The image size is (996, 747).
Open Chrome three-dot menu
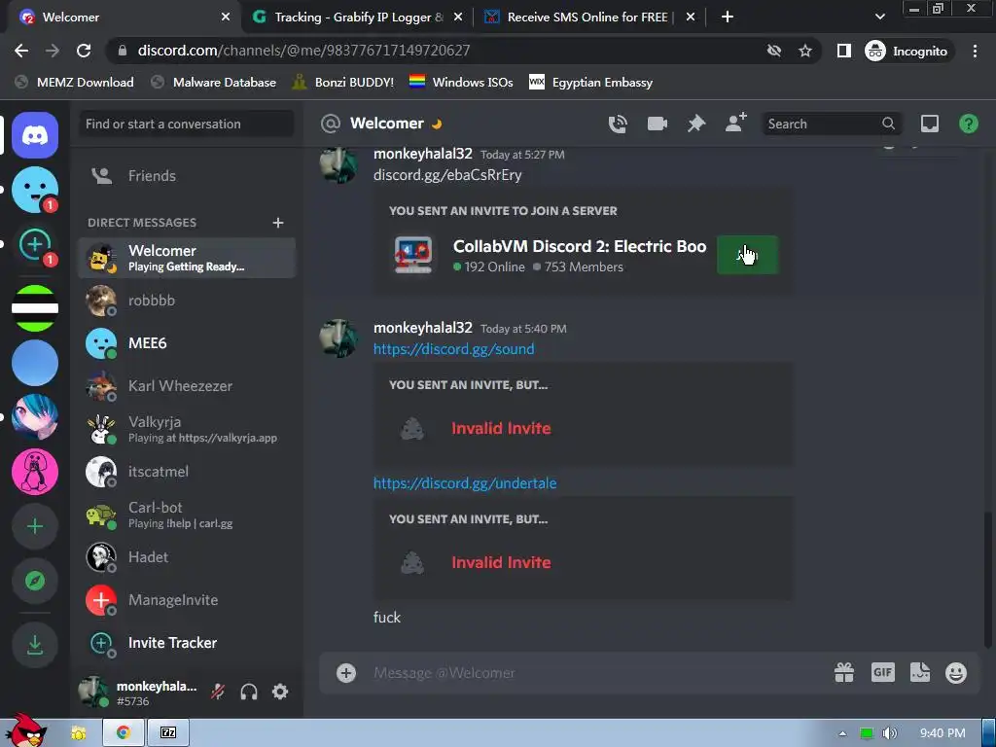975,51
